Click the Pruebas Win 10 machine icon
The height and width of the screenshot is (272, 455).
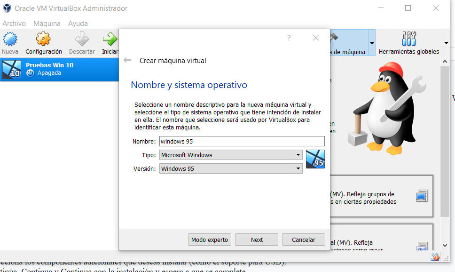point(12,70)
